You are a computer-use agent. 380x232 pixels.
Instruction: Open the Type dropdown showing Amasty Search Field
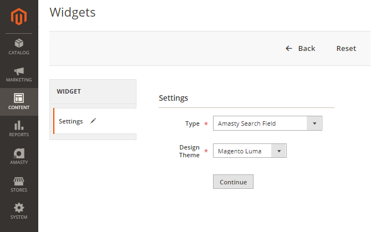[267, 123]
